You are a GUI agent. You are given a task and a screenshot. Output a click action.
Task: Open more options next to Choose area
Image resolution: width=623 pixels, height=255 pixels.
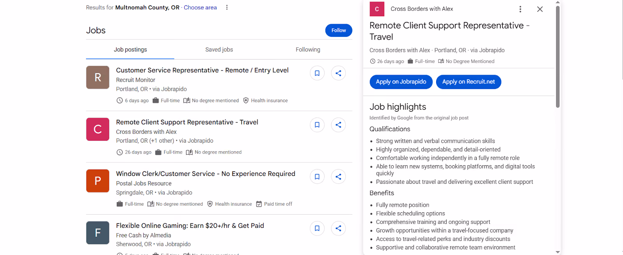pos(227,7)
